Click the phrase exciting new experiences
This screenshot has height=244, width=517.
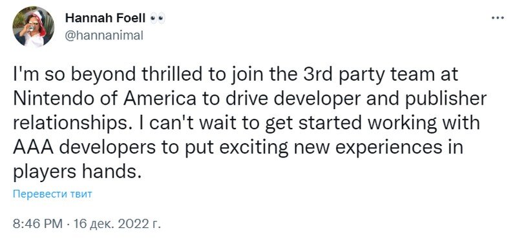tap(330, 148)
